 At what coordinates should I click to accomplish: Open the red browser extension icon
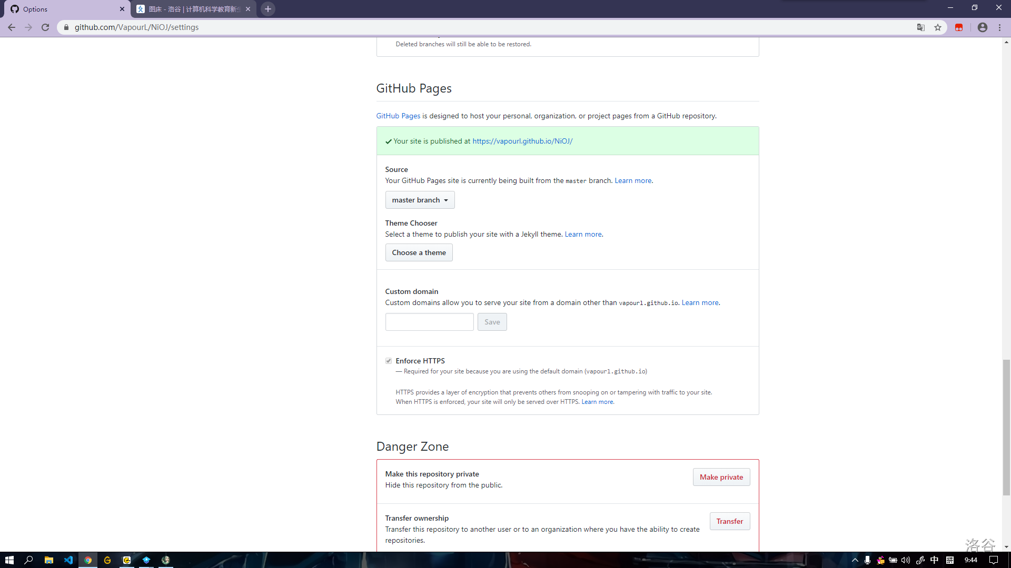pyautogui.click(x=959, y=27)
